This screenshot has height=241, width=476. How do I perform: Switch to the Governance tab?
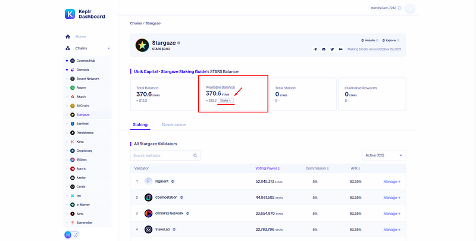coord(174,125)
